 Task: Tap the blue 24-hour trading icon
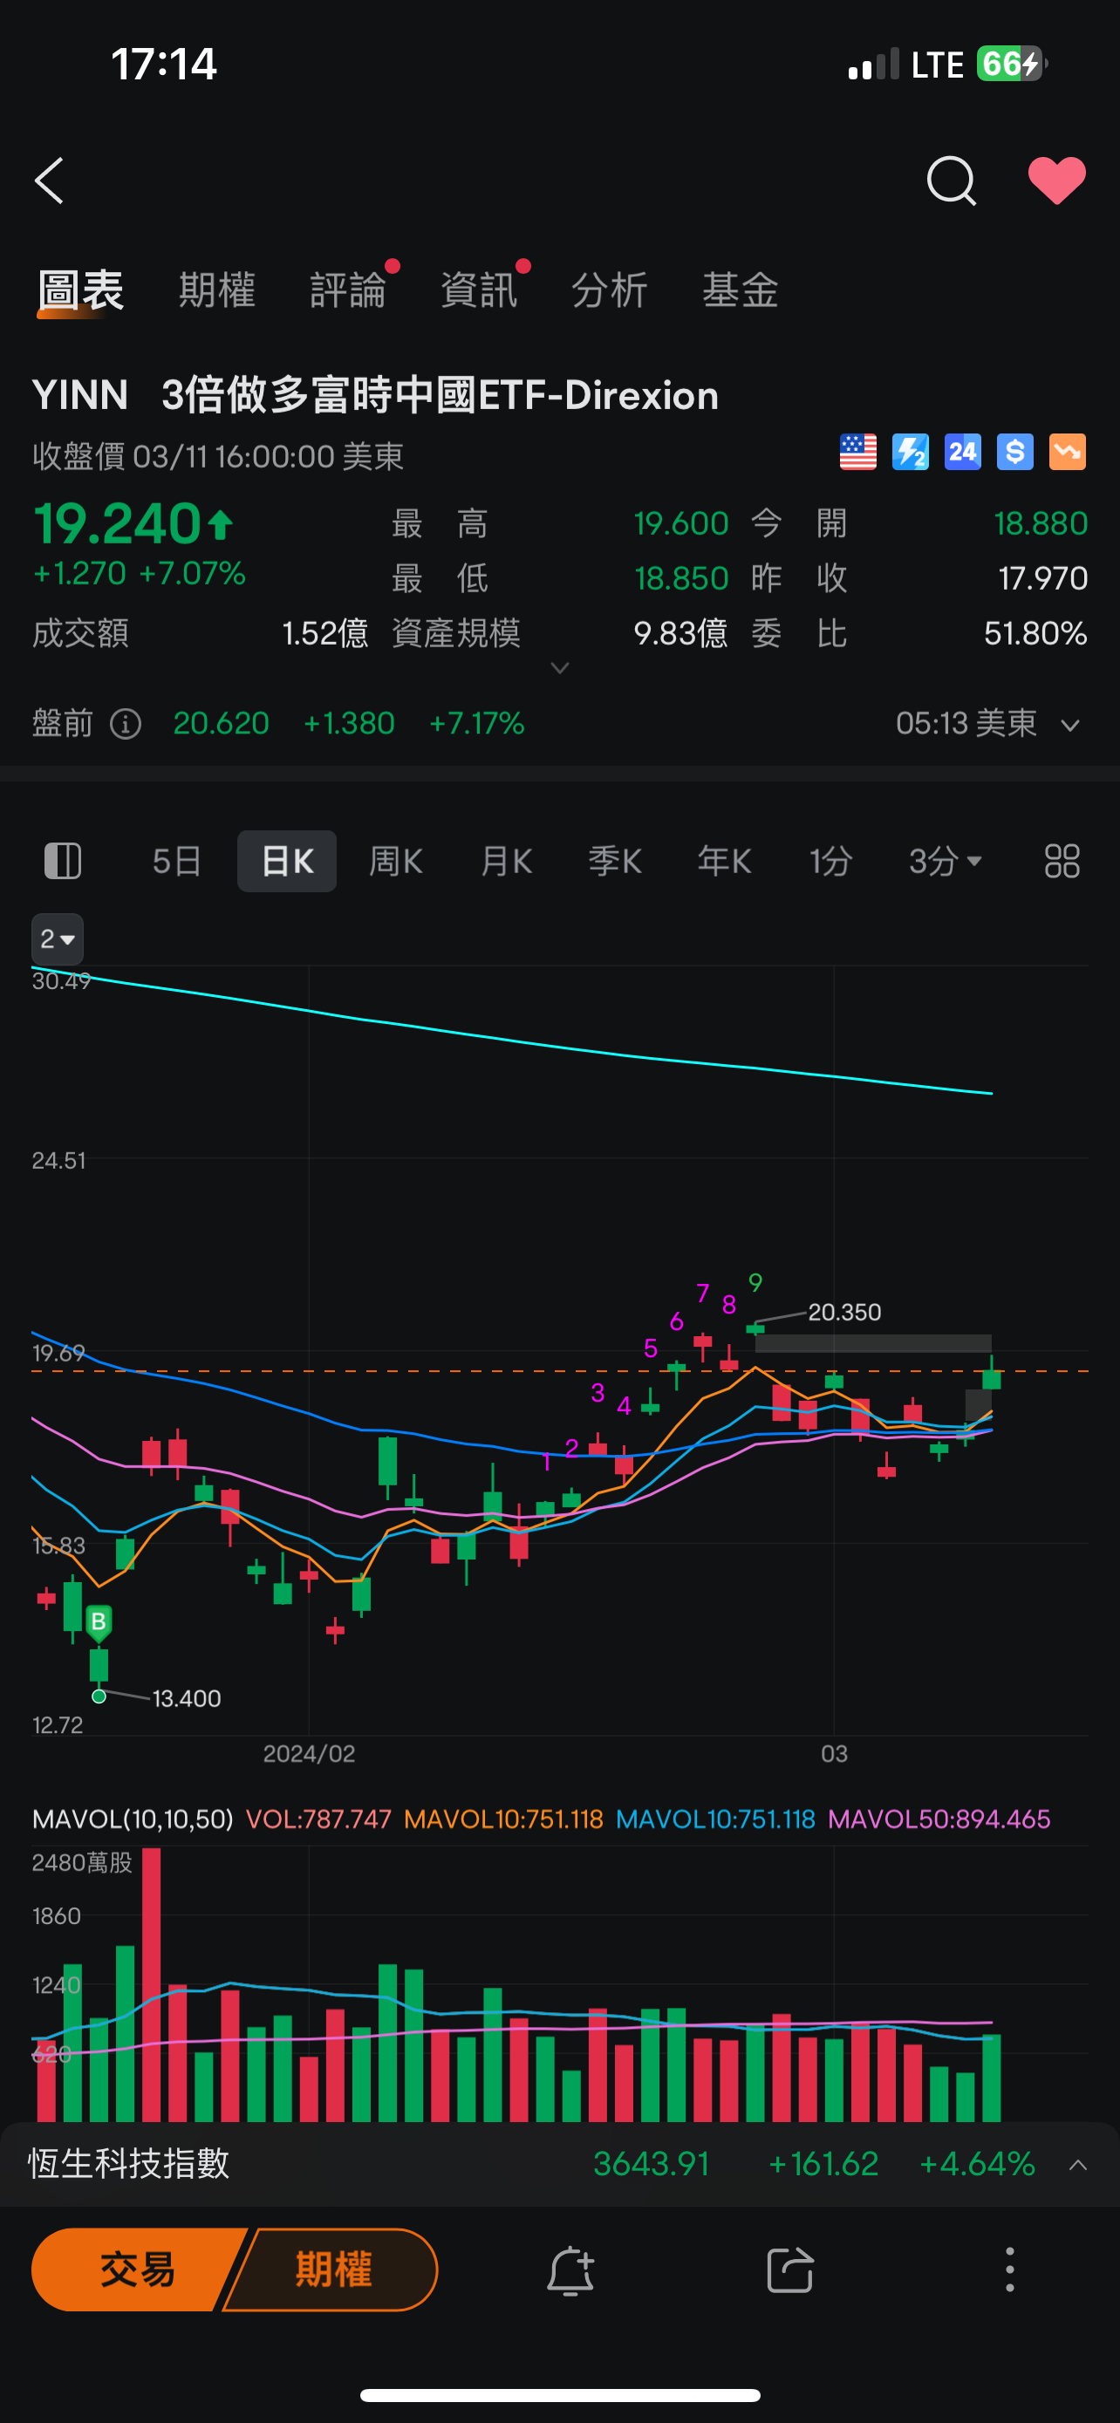[x=963, y=453]
